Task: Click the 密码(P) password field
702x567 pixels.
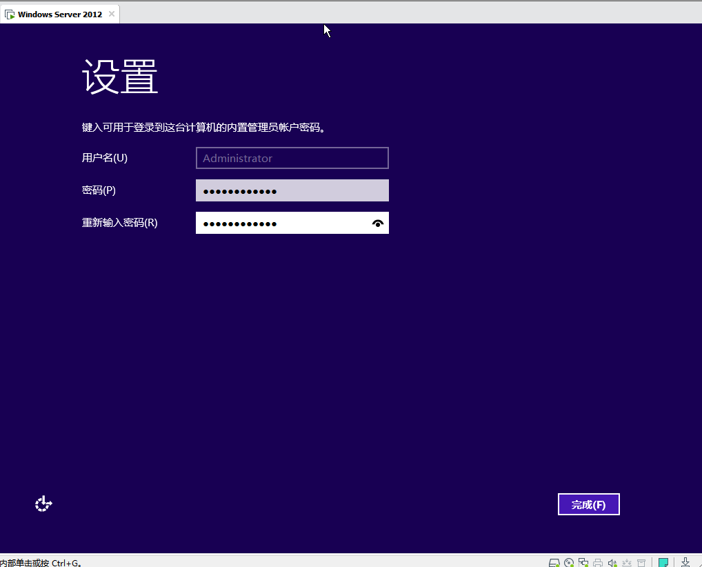Action: click(292, 190)
